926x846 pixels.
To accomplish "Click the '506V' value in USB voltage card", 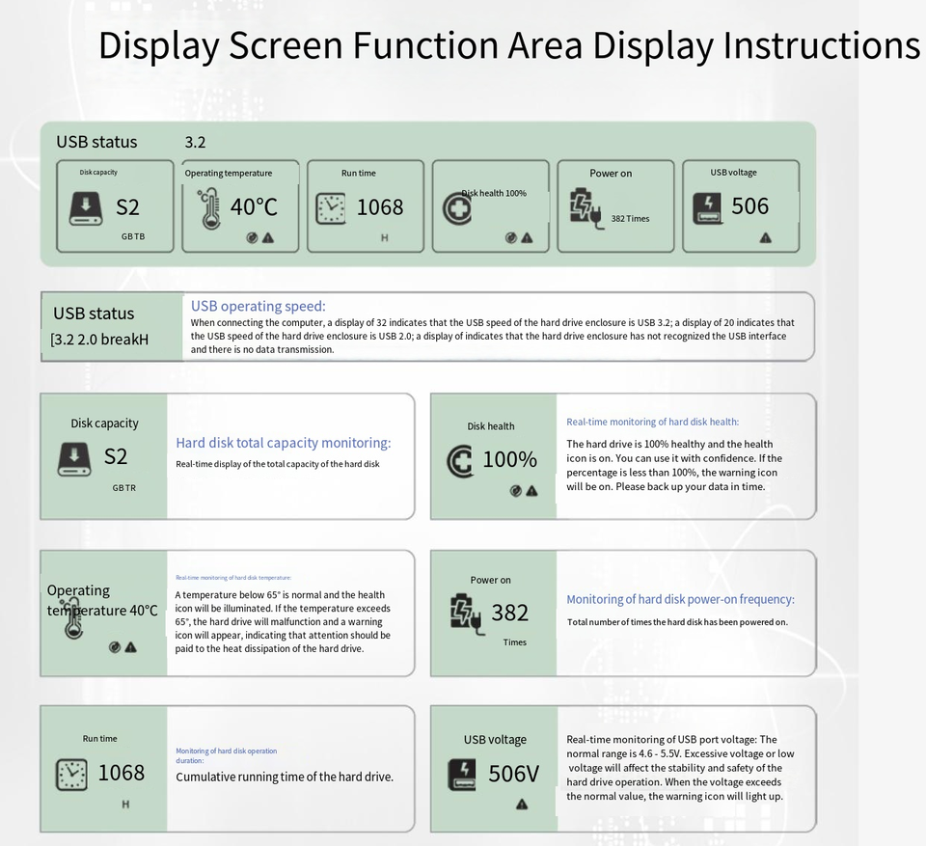I will [514, 774].
